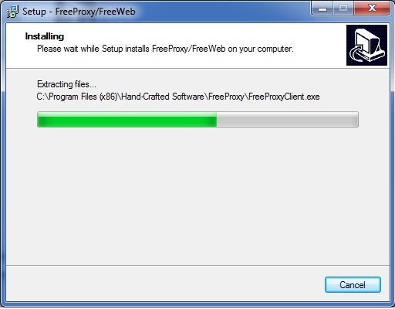Click "FreeProxy/FreeWeb" in the please-wait message
This screenshot has width=395, height=309.
tap(189, 49)
